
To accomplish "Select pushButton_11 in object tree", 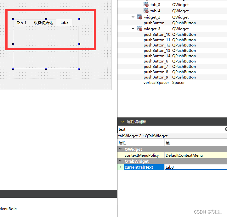I will 157,40.
